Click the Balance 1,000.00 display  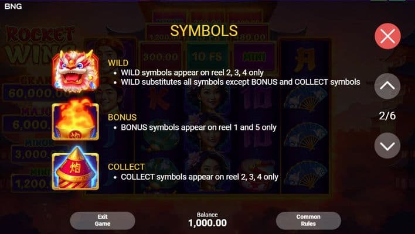(207, 220)
